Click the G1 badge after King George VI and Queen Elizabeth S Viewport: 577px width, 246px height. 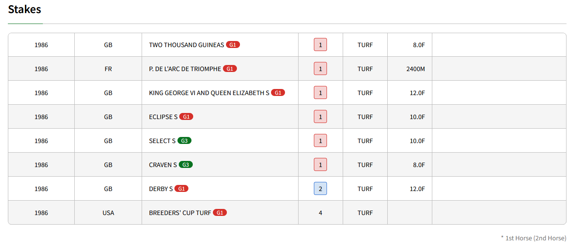click(278, 93)
